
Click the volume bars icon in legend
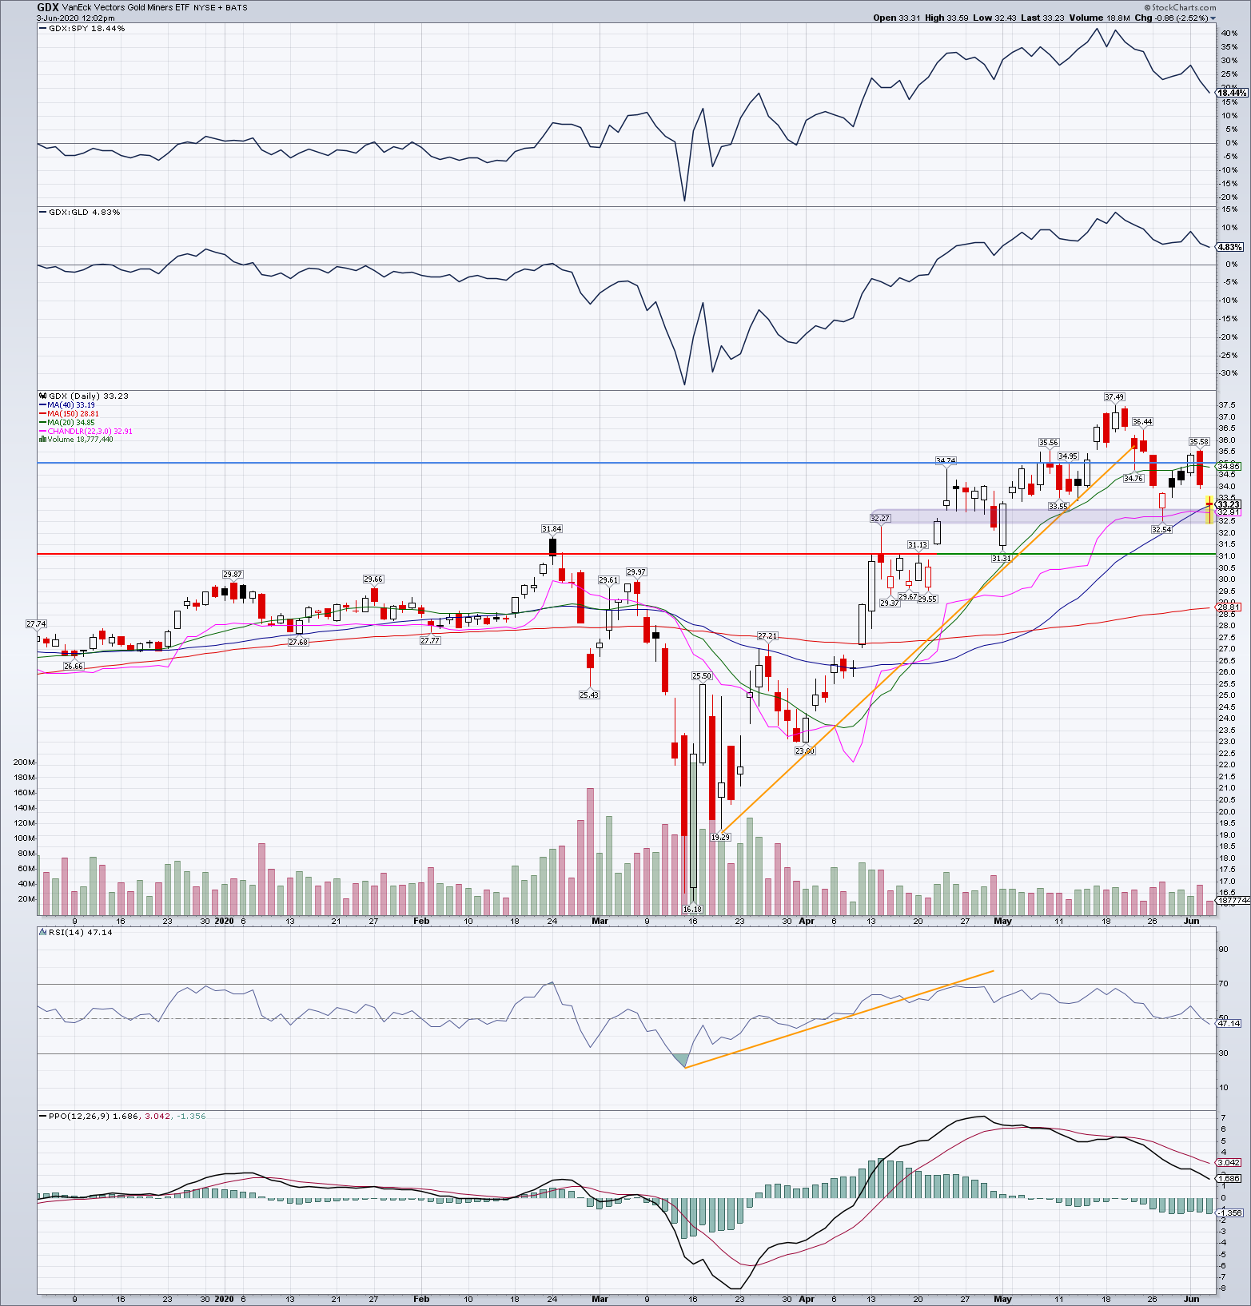(43, 440)
